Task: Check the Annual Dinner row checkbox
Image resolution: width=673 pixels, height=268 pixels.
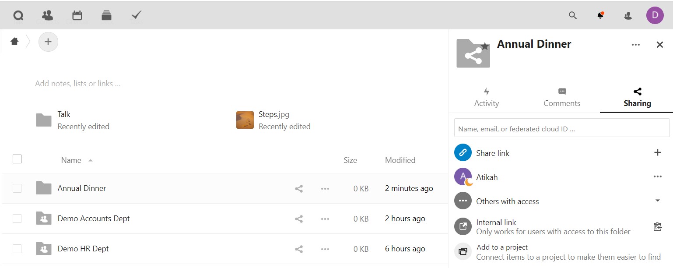Action: tap(17, 188)
